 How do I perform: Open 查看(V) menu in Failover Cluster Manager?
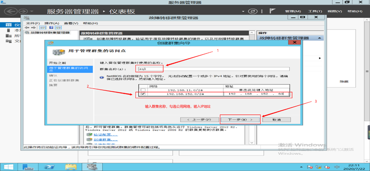pos(71,23)
